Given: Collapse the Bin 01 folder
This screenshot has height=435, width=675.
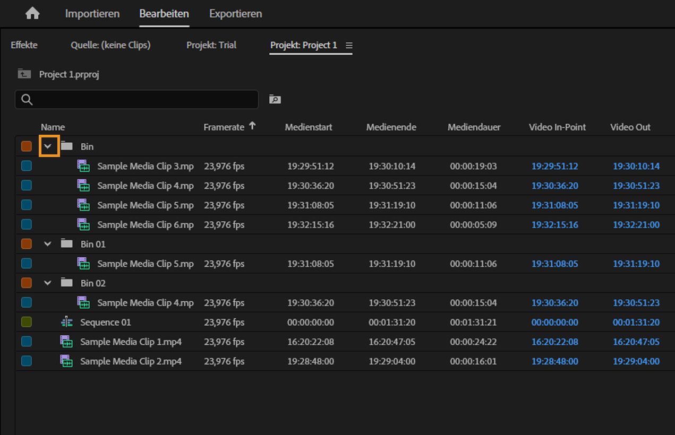Looking at the screenshot, I should point(48,244).
